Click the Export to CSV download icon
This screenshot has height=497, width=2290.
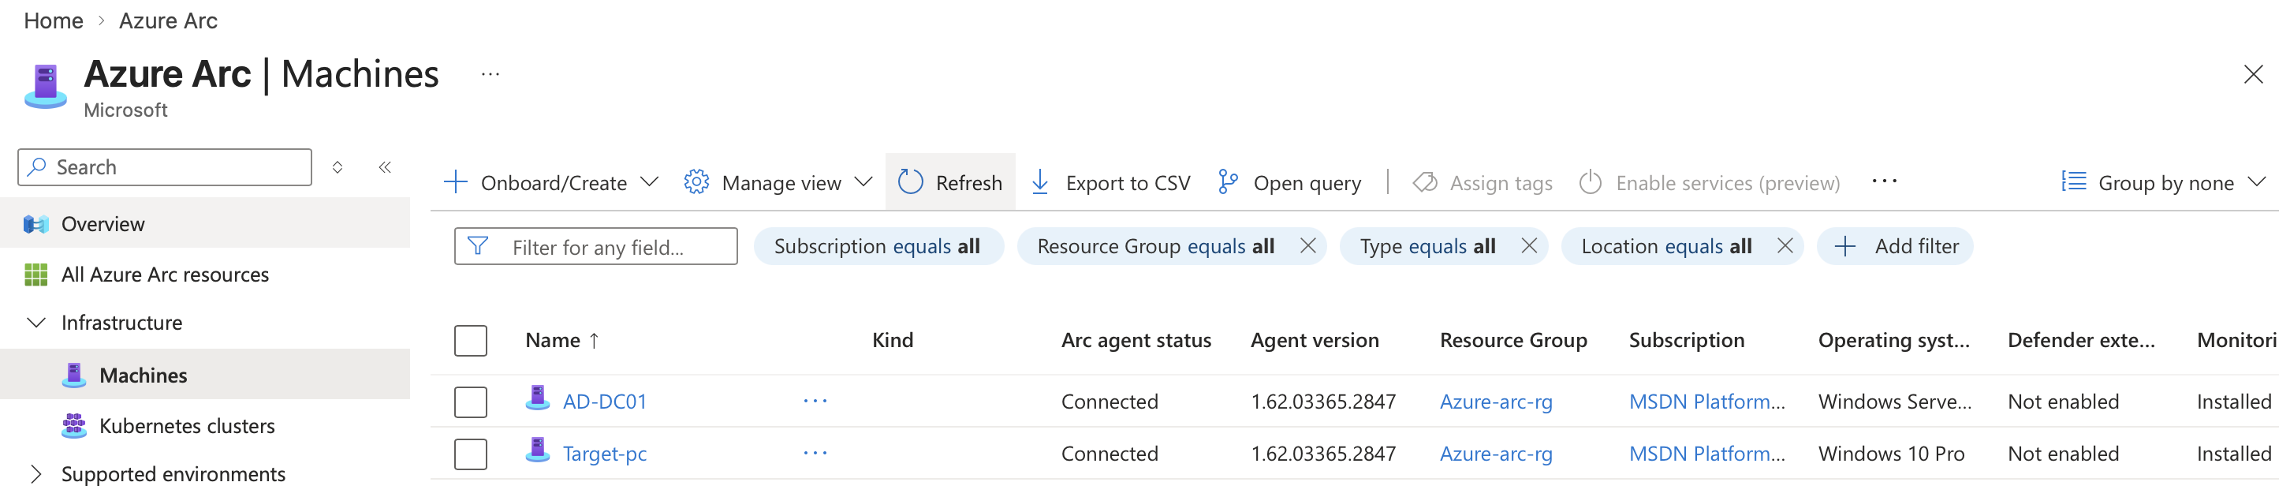[x=1039, y=182]
